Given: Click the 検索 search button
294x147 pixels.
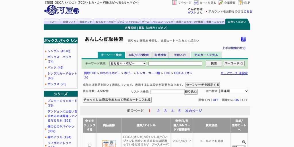Looking at the screenshot, I should pos(214,63).
